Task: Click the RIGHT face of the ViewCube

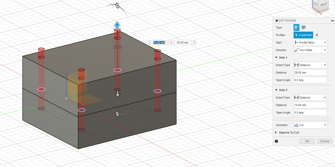Action: click(x=323, y=4)
